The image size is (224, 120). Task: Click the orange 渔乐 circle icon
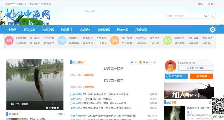(115, 40)
